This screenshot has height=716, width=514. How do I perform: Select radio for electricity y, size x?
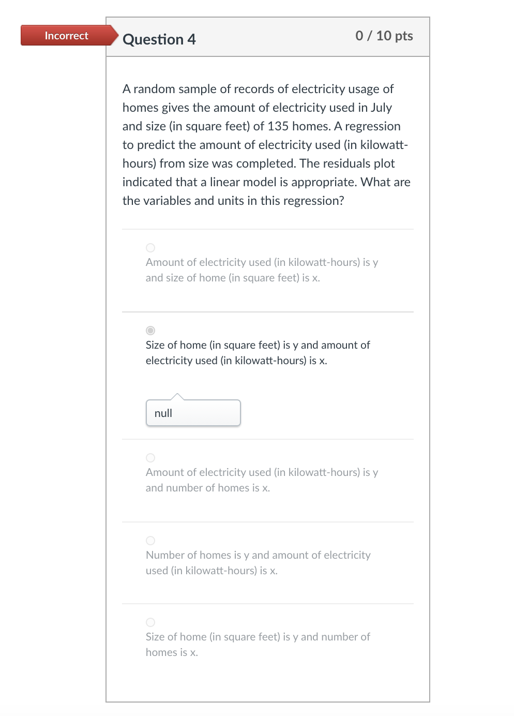tap(150, 248)
